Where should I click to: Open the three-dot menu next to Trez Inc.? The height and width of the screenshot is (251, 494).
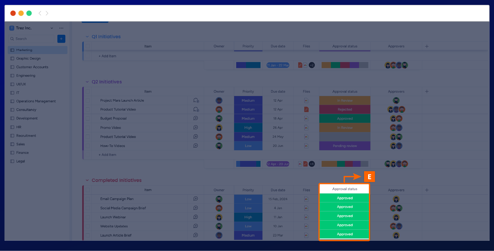pyautogui.click(x=61, y=28)
